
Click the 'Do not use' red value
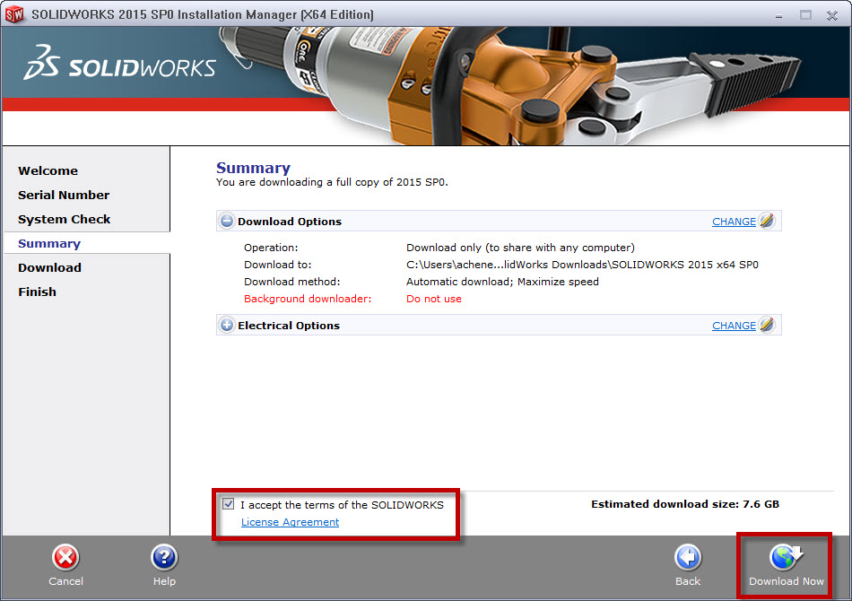(433, 299)
